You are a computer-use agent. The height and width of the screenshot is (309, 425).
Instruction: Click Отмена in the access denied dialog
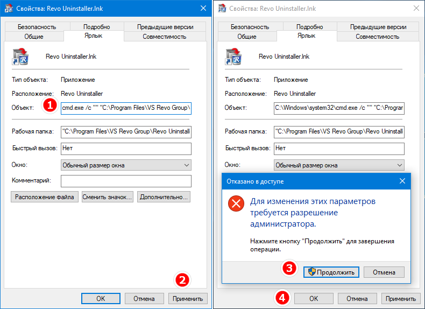click(x=384, y=272)
